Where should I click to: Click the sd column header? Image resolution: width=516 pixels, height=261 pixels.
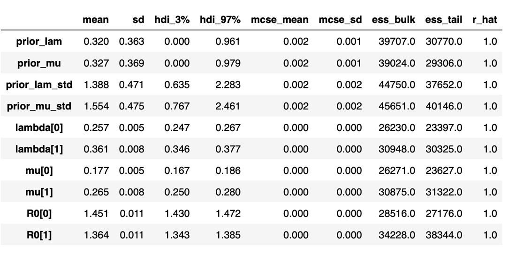click(138, 20)
